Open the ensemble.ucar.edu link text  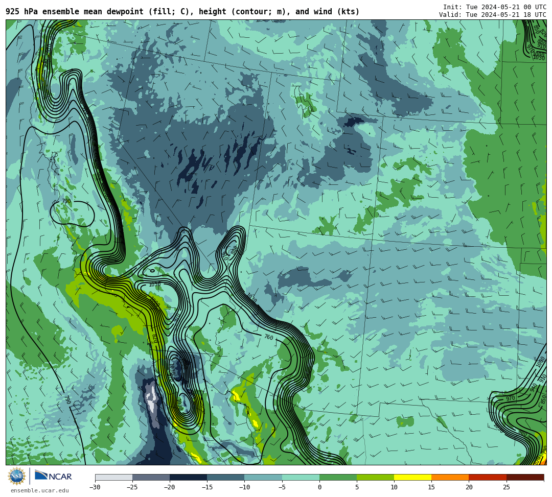[x=40, y=490]
